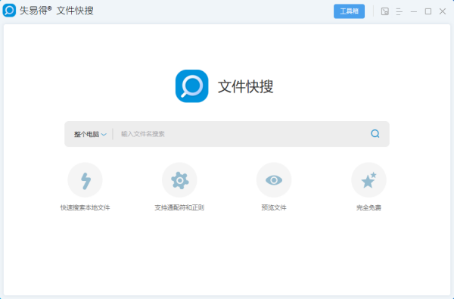Screen dimensions: 454x299
Task: Maximize the file search window
Action: (x=428, y=11)
